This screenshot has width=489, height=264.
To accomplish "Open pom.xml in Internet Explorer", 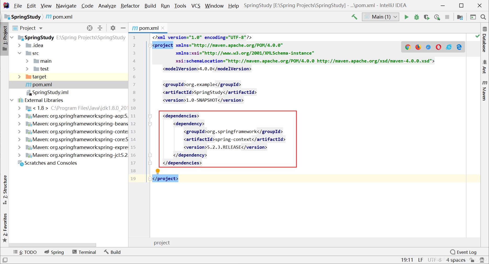I will pos(449,47).
